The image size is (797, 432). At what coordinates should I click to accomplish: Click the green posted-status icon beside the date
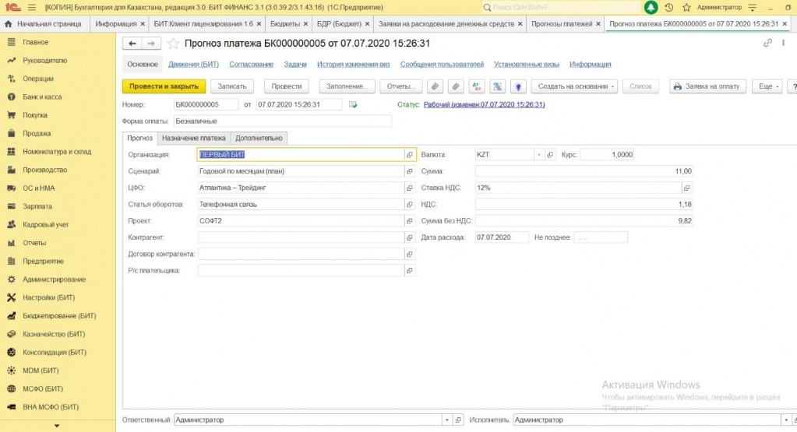pyautogui.click(x=353, y=104)
